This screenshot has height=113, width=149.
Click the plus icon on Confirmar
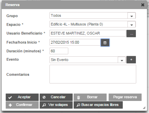click(x=10, y=105)
